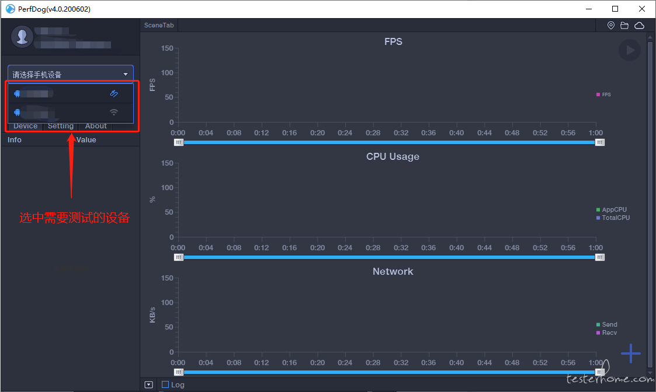Toggle the FPS legend entry

click(603, 94)
